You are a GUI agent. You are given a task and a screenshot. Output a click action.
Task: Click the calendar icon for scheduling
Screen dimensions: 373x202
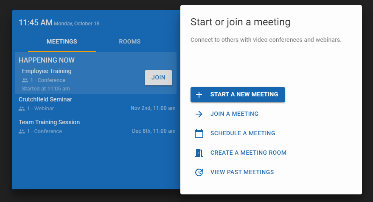pos(199,134)
